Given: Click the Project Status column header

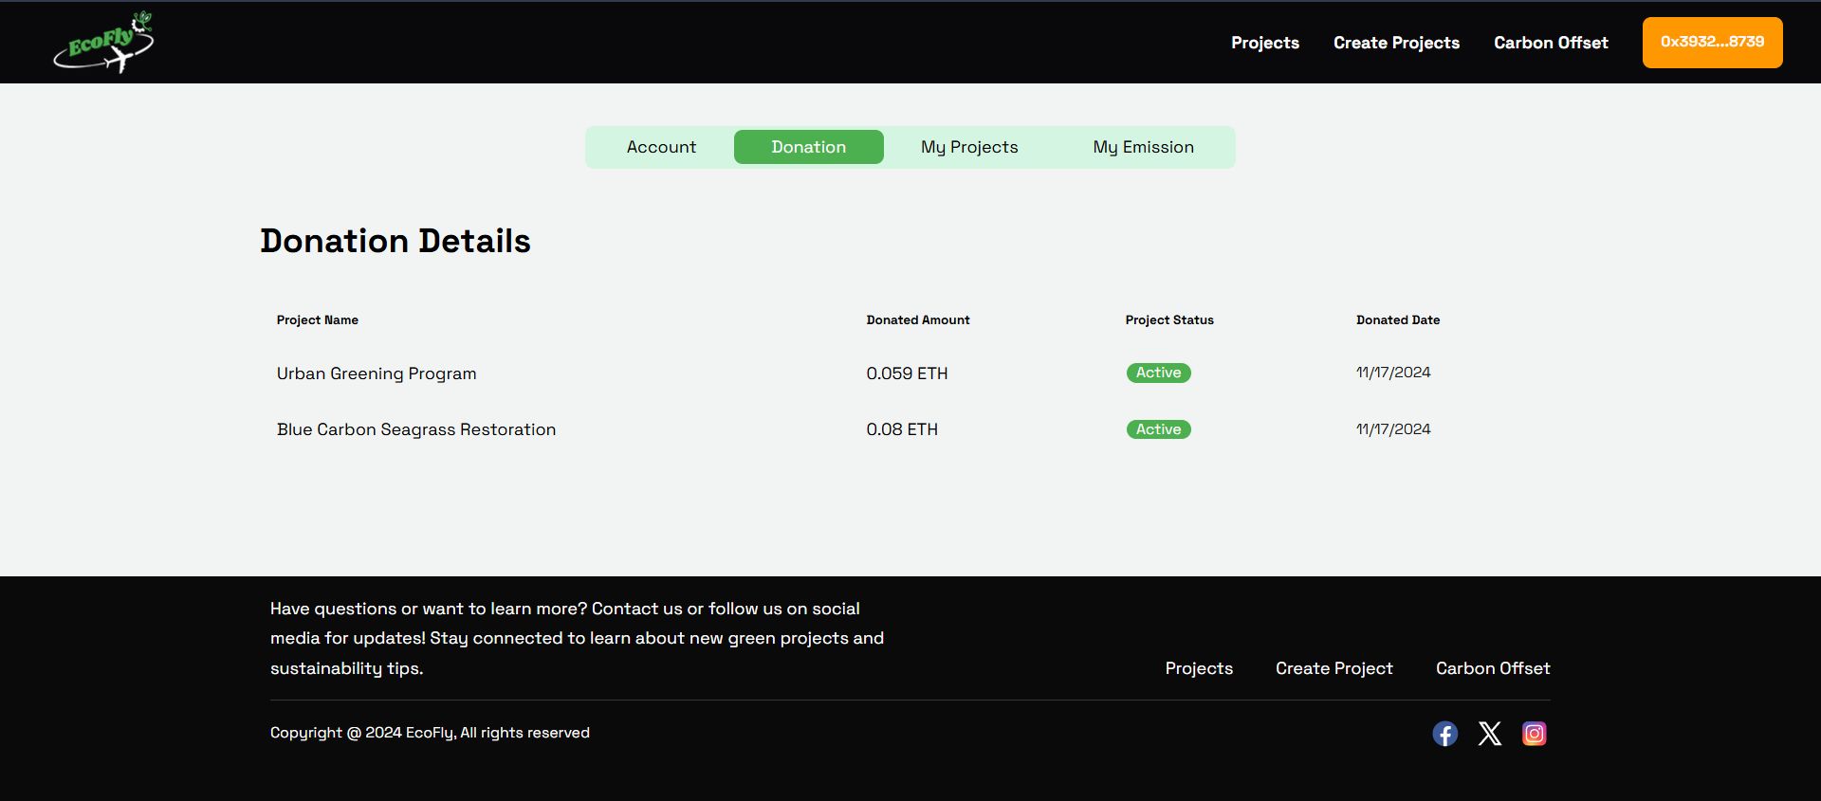Looking at the screenshot, I should 1169,320.
